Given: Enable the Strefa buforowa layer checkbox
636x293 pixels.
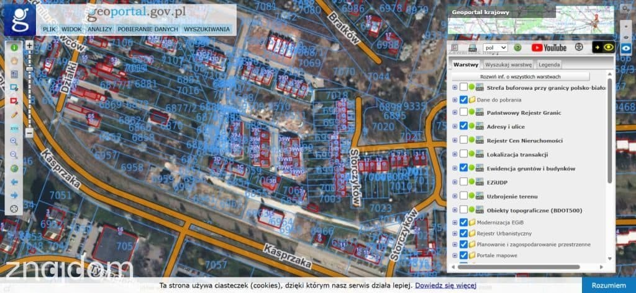Looking at the screenshot, I should (463, 87).
